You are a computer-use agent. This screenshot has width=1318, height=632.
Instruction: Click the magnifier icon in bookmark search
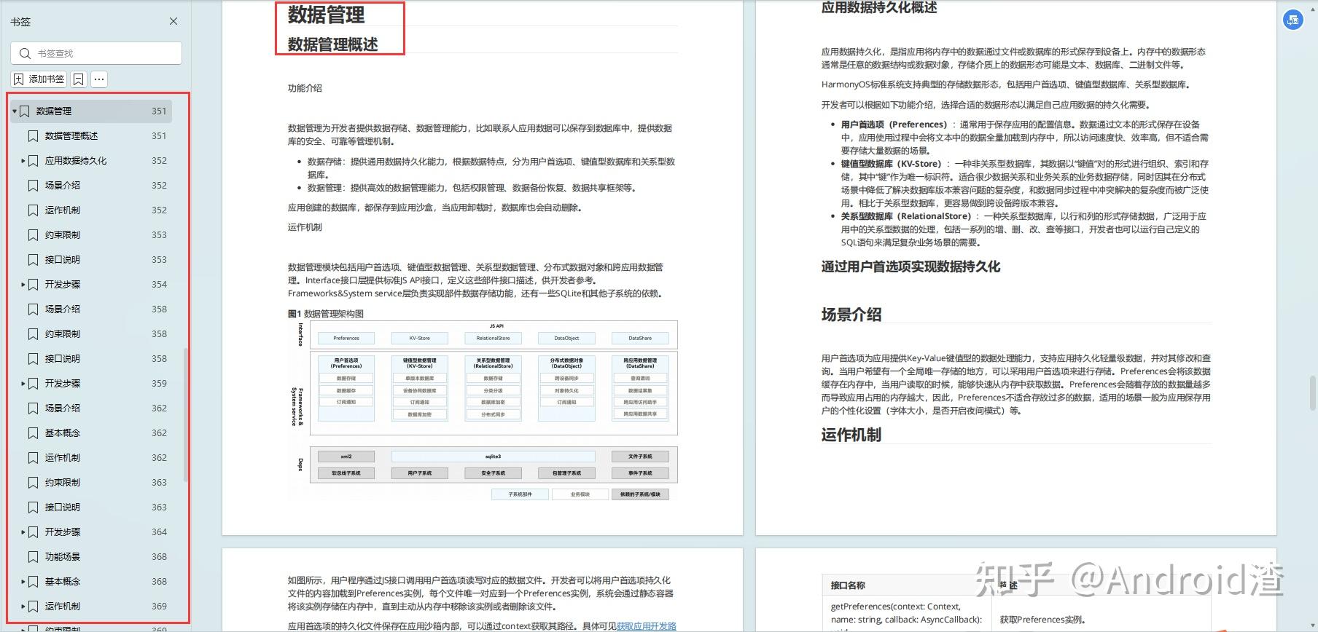coord(25,53)
